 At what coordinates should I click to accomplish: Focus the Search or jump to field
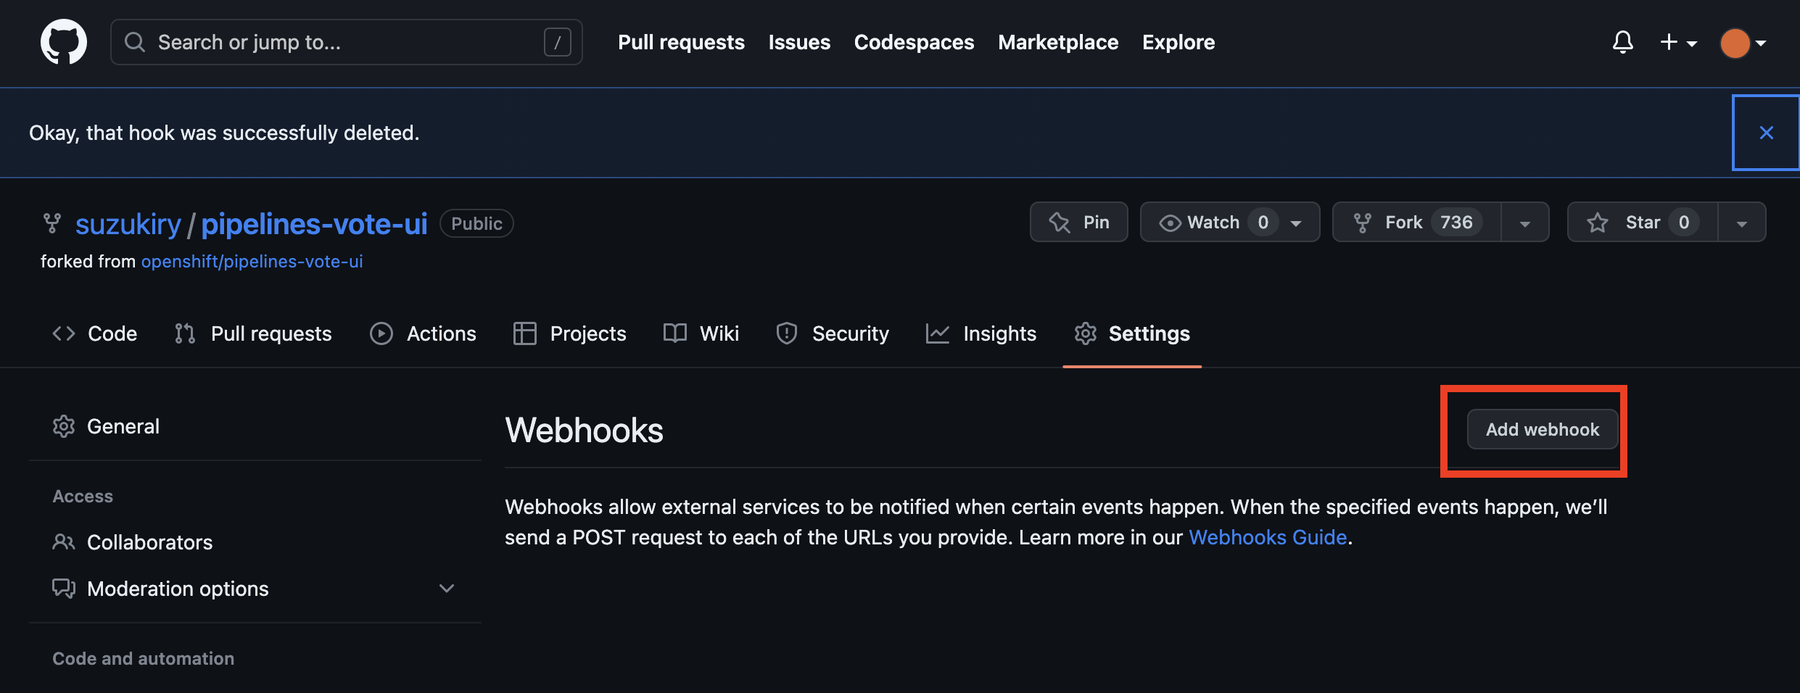click(x=346, y=42)
